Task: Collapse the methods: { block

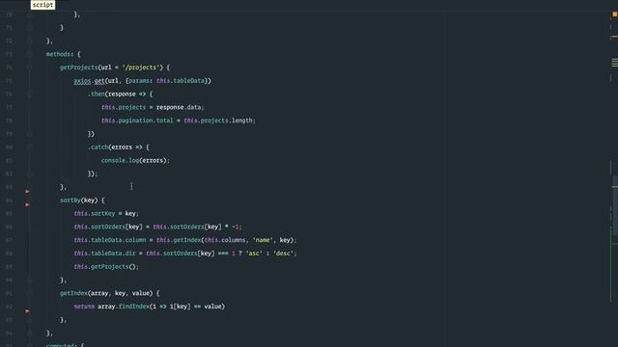Action: coord(30,54)
